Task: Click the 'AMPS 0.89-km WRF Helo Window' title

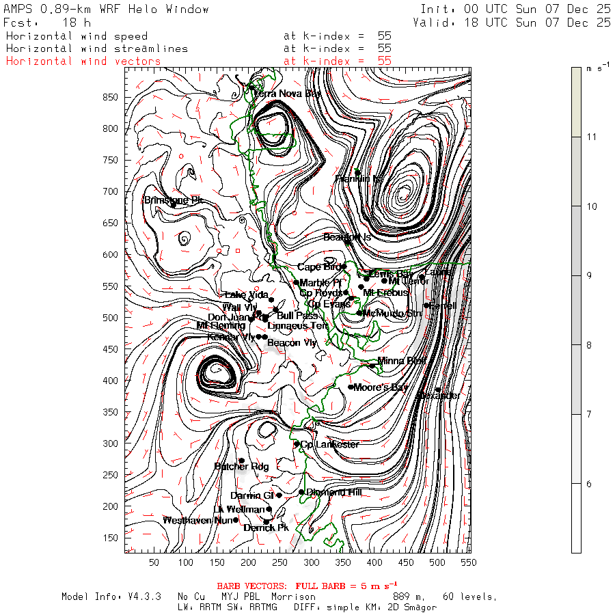Action: 106,9
